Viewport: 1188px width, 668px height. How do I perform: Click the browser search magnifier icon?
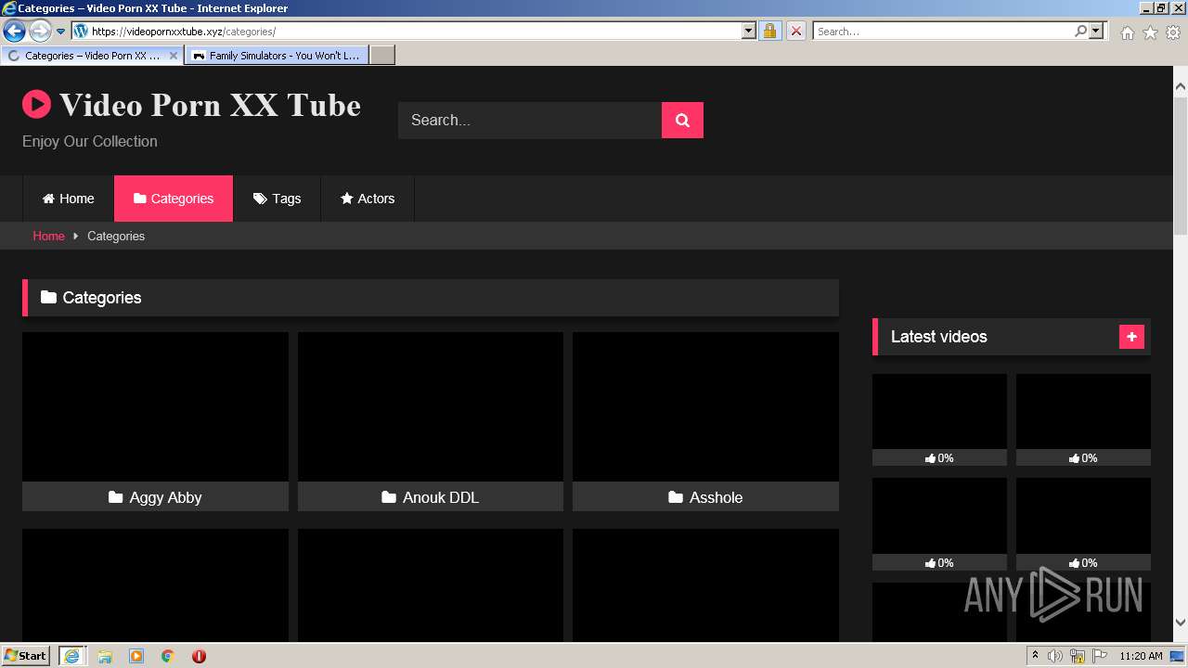1080,31
